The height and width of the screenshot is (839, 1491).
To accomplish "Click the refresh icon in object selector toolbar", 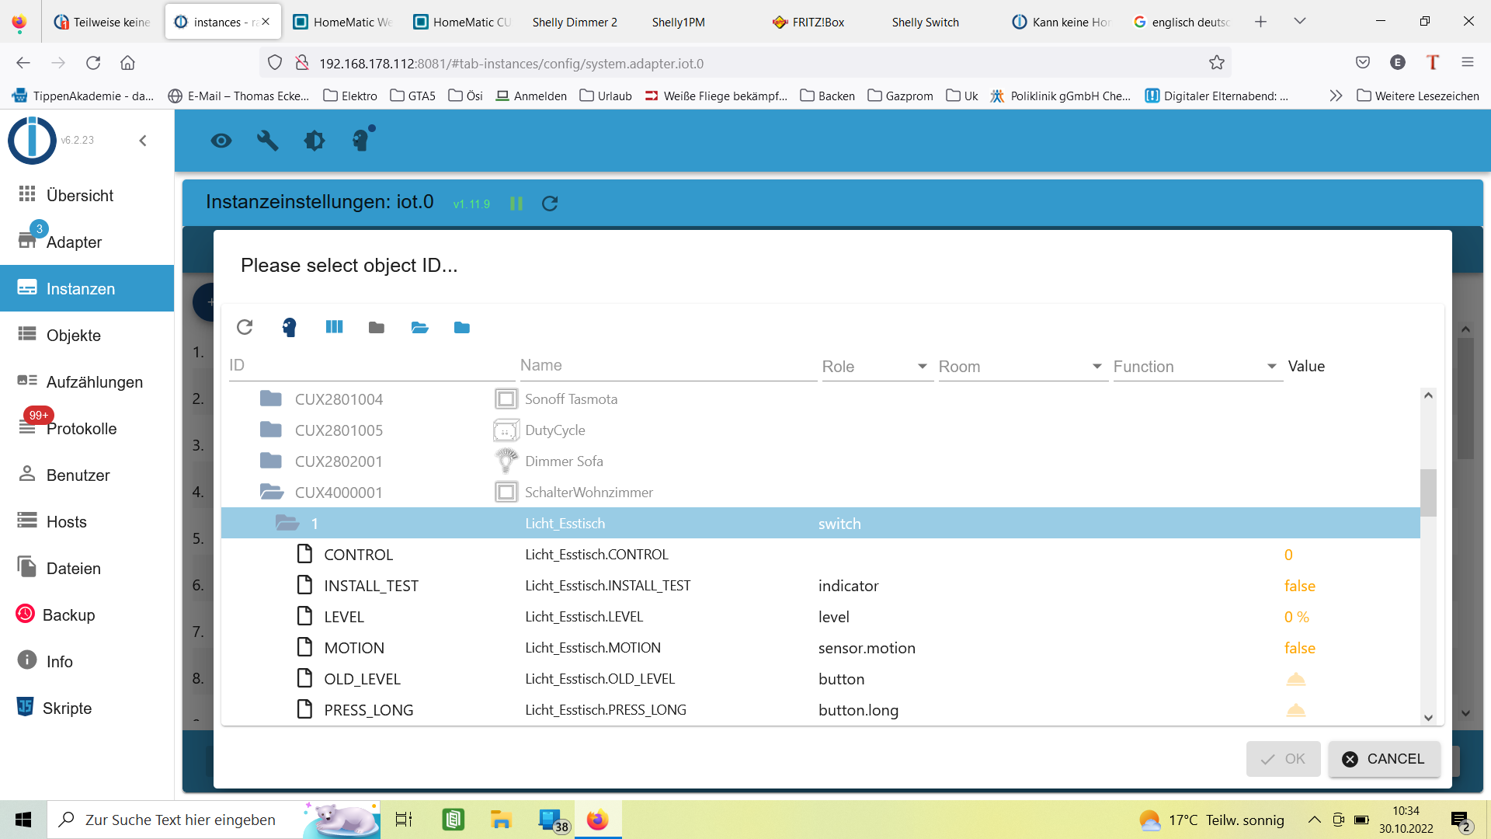I will 245,327.
